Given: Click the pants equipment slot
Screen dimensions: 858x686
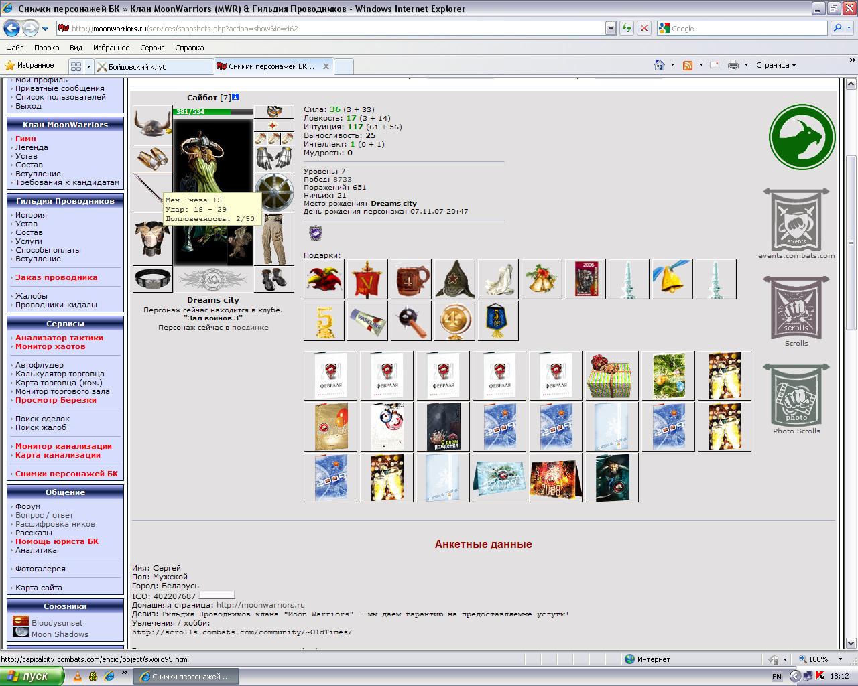Looking at the screenshot, I should (273, 239).
